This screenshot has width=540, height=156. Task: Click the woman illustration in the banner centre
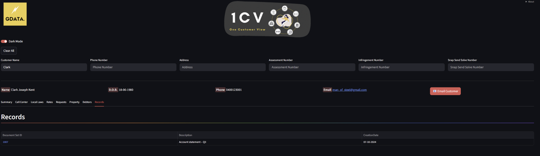284,21
